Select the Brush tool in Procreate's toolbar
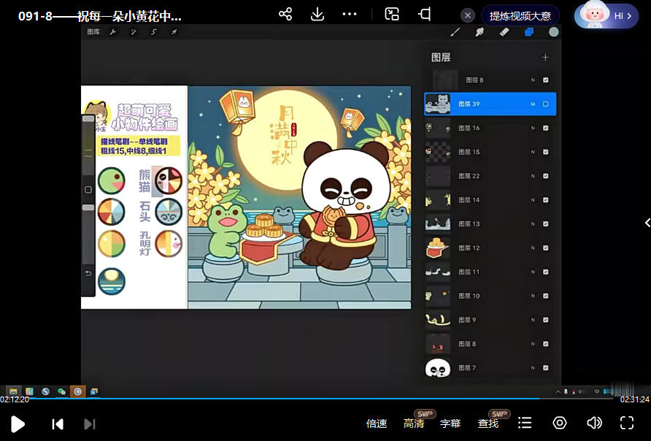 click(x=455, y=33)
